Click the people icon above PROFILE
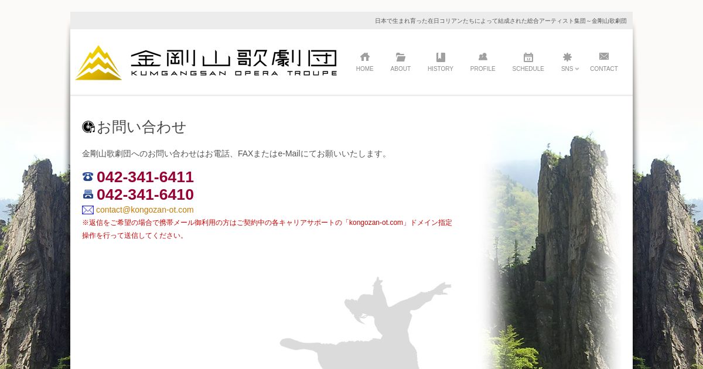703x369 pixels. (483, 57)
